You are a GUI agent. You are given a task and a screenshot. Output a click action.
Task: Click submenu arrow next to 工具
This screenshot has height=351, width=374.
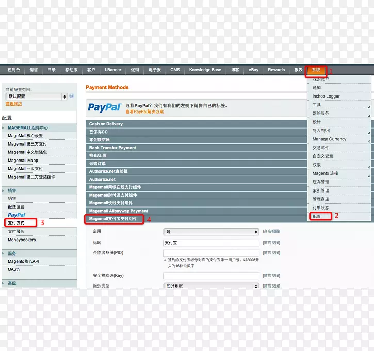[x=369, y=106]
